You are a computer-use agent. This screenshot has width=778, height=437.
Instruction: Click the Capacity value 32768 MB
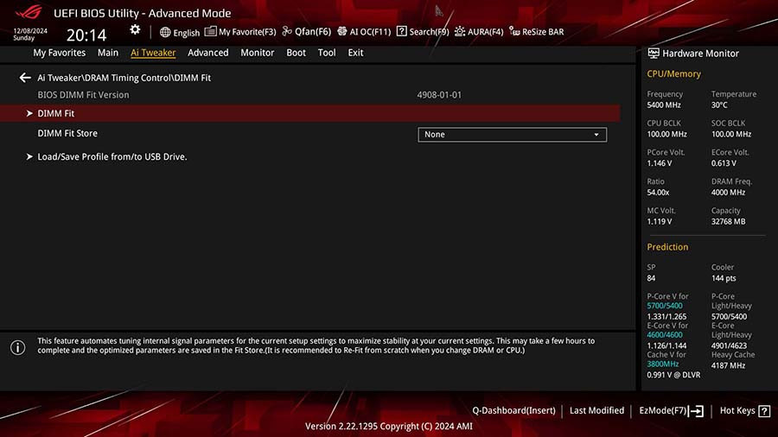pyautogui.click(x=729, y=221)
